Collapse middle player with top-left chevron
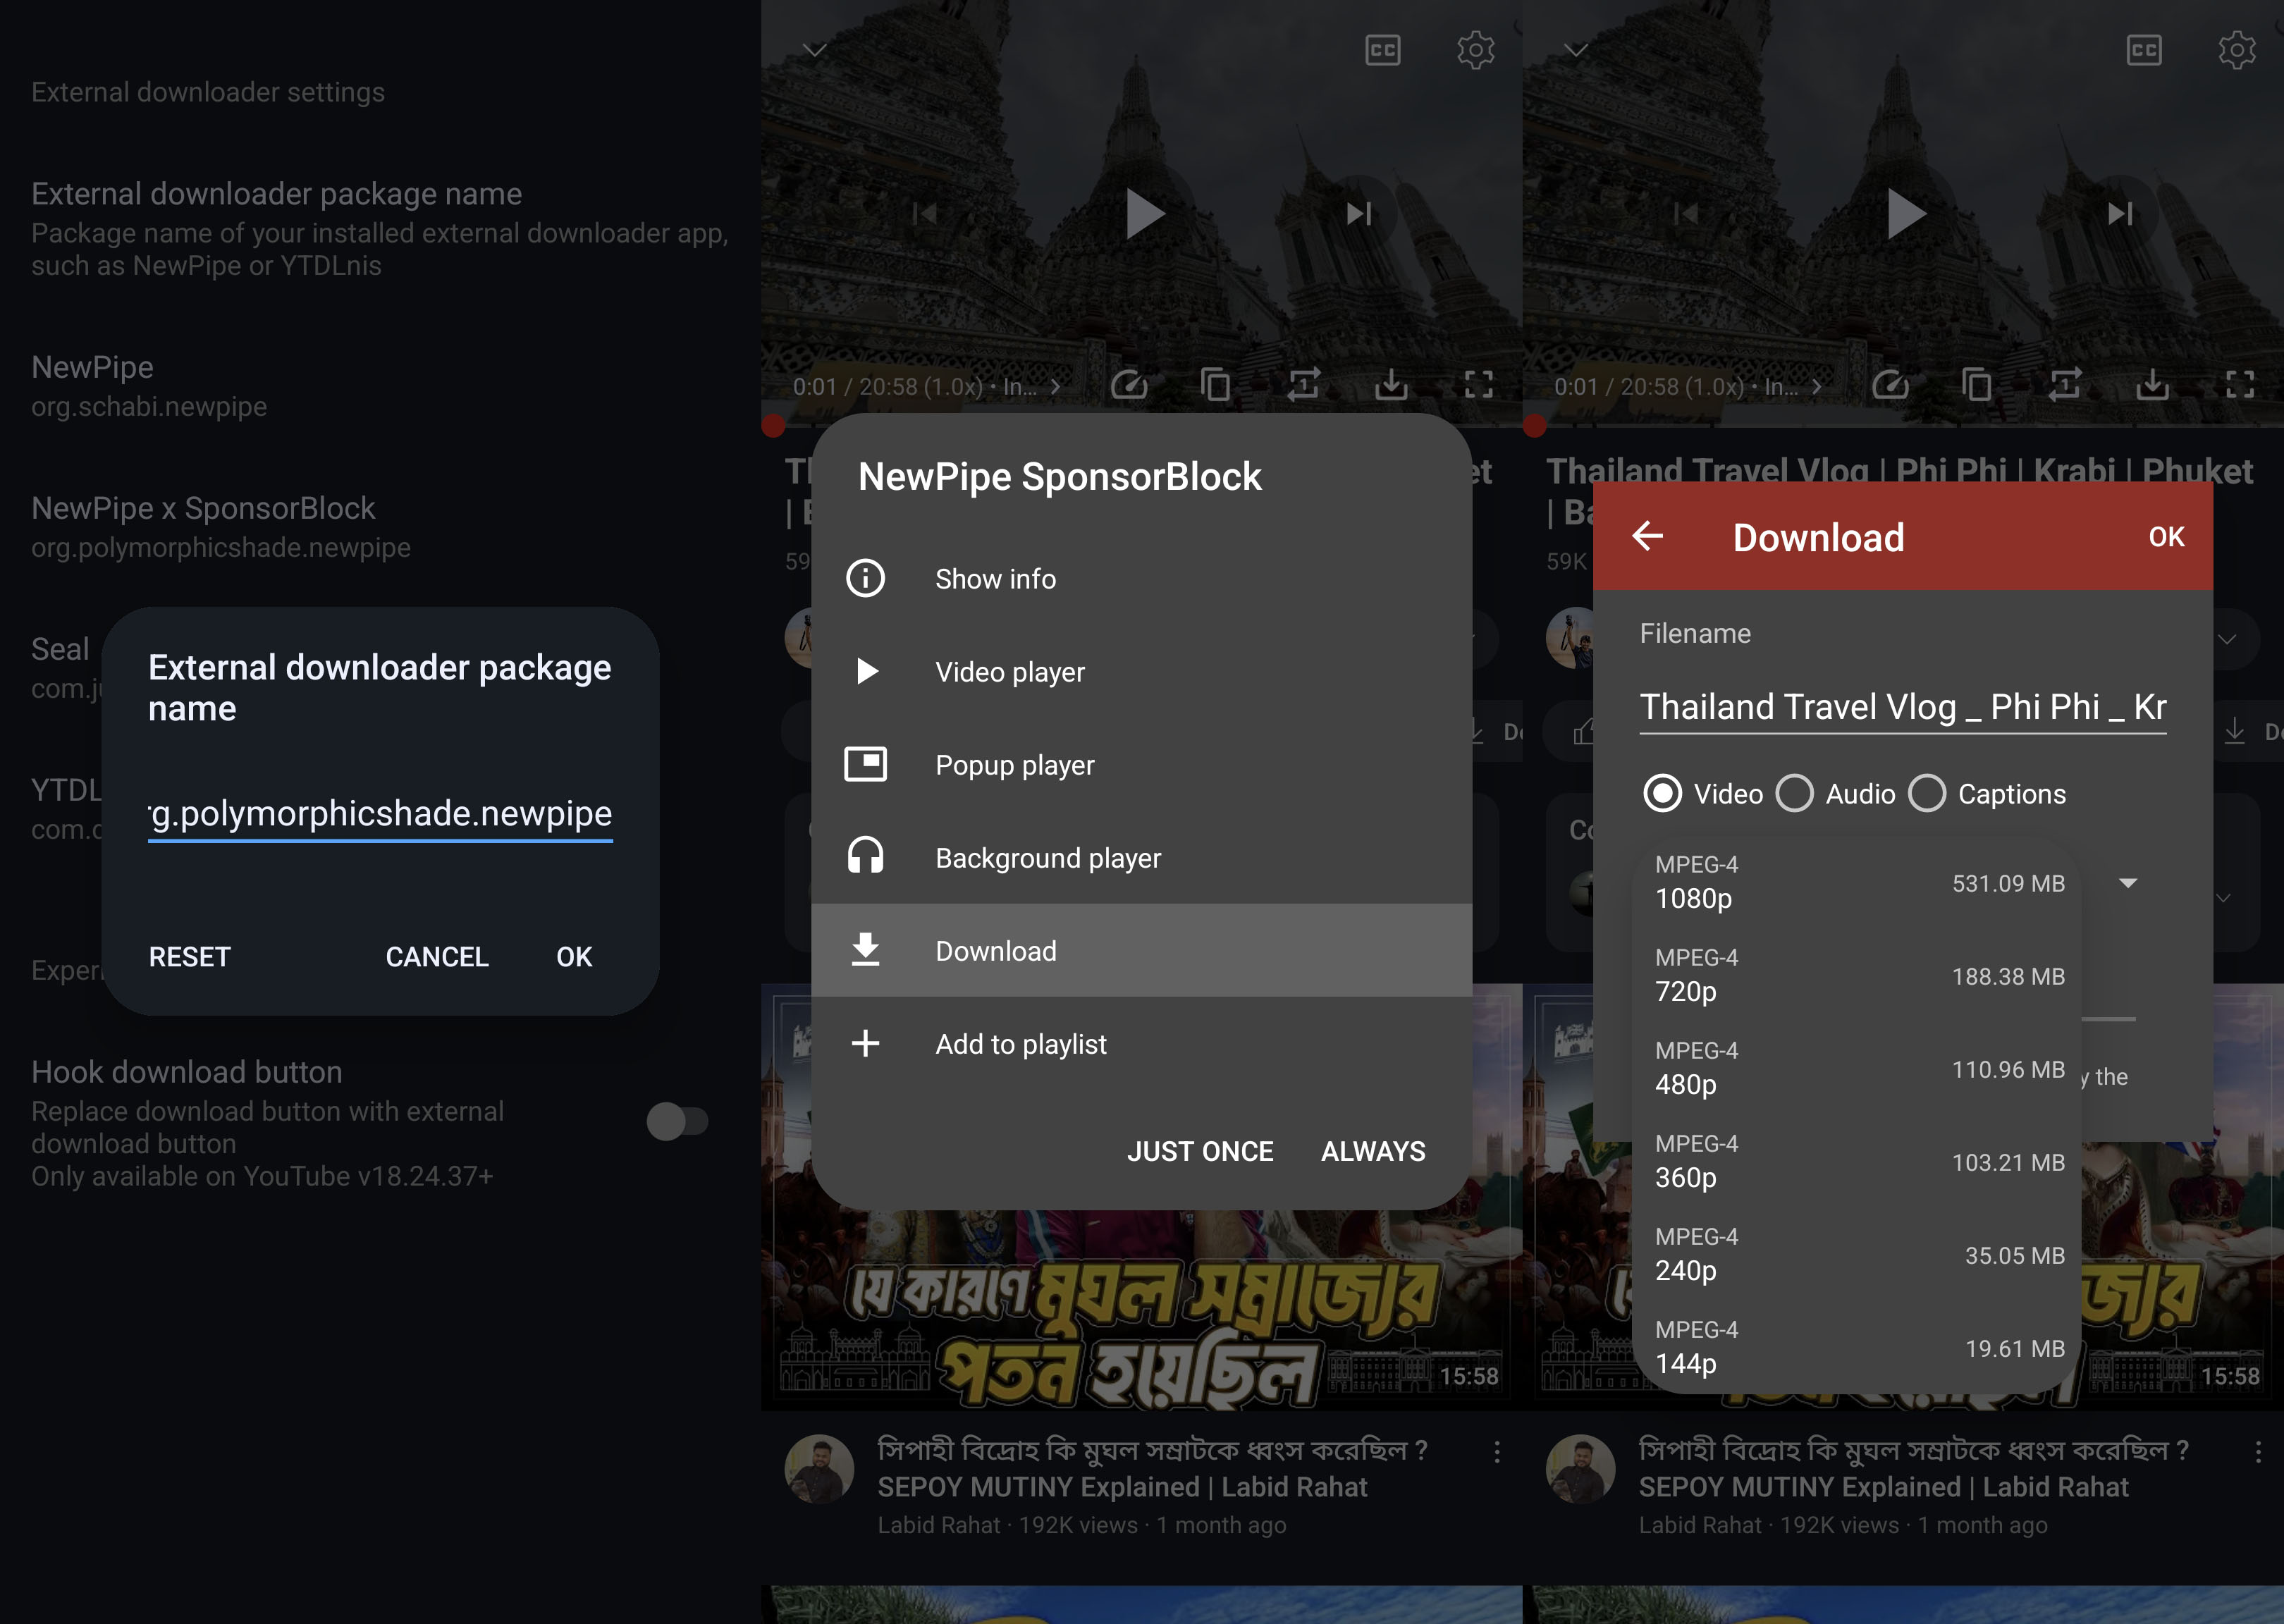 (815, 50)
